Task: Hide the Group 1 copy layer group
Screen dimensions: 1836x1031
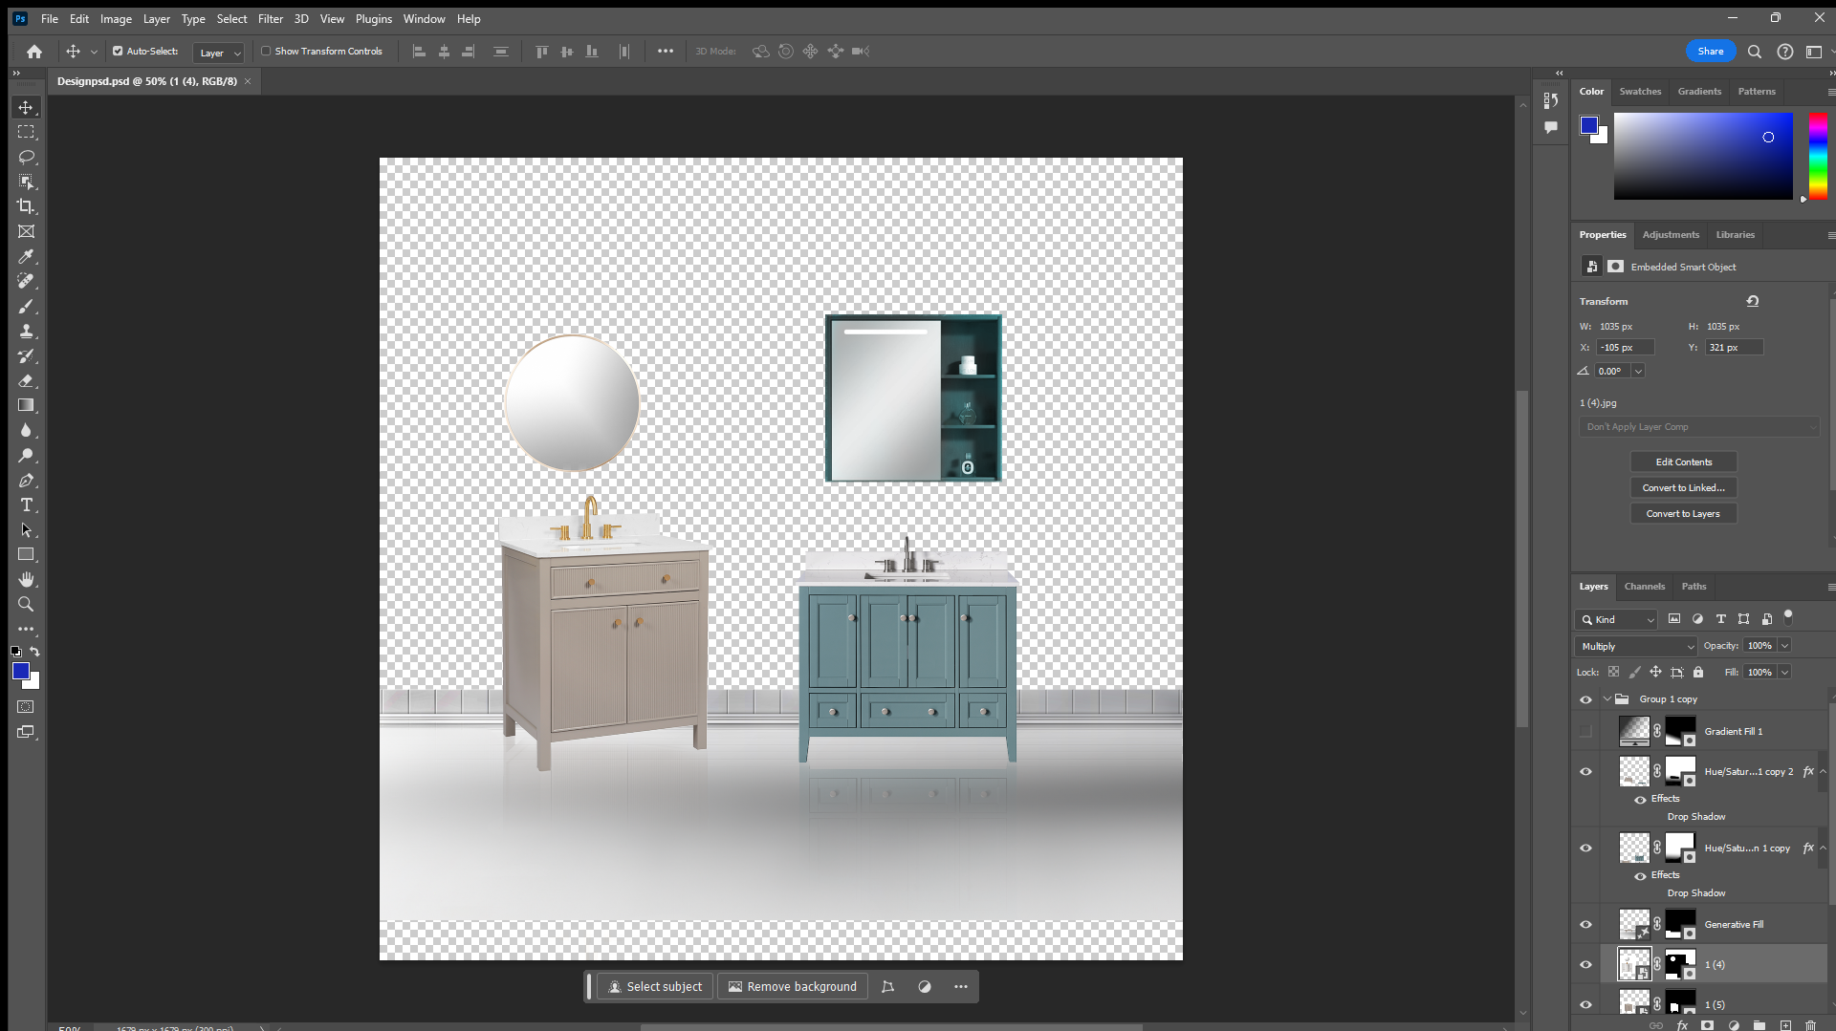Action: click(1585, 699)
